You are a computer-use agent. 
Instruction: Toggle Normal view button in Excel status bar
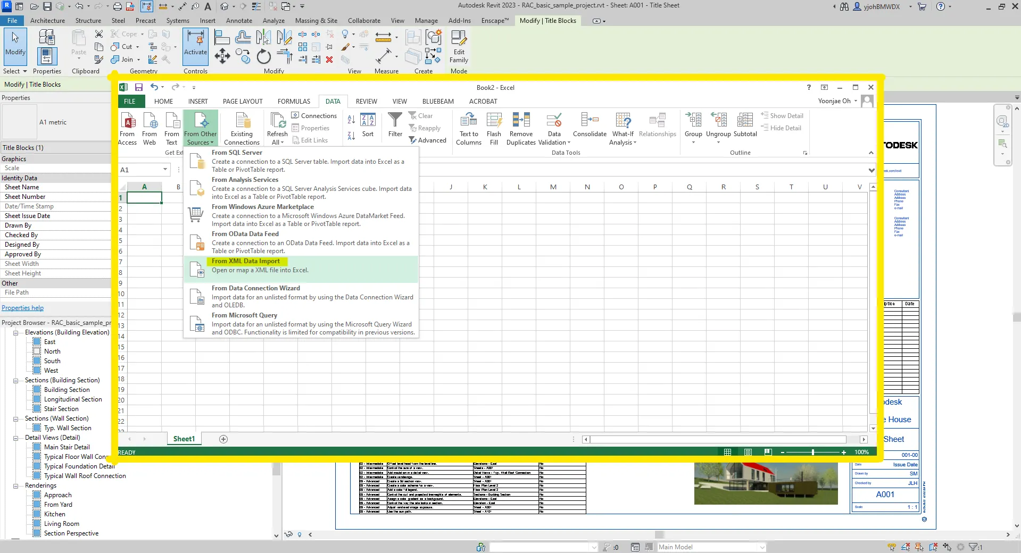727,452
